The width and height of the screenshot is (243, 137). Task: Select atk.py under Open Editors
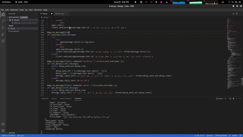(x=22, y=20)
